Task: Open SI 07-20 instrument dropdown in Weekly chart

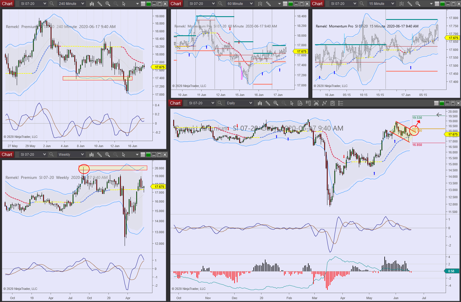Action: point(33,155)
